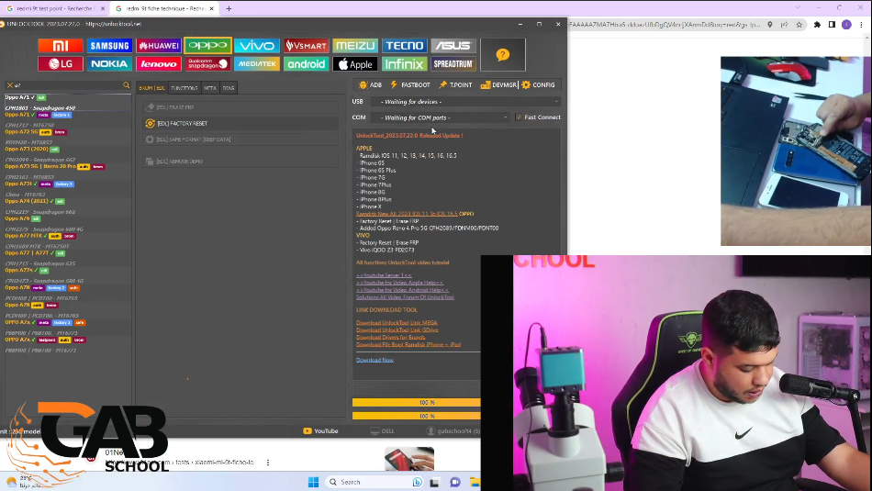Open the Youtube Server 1 link

tap(384, 275)
